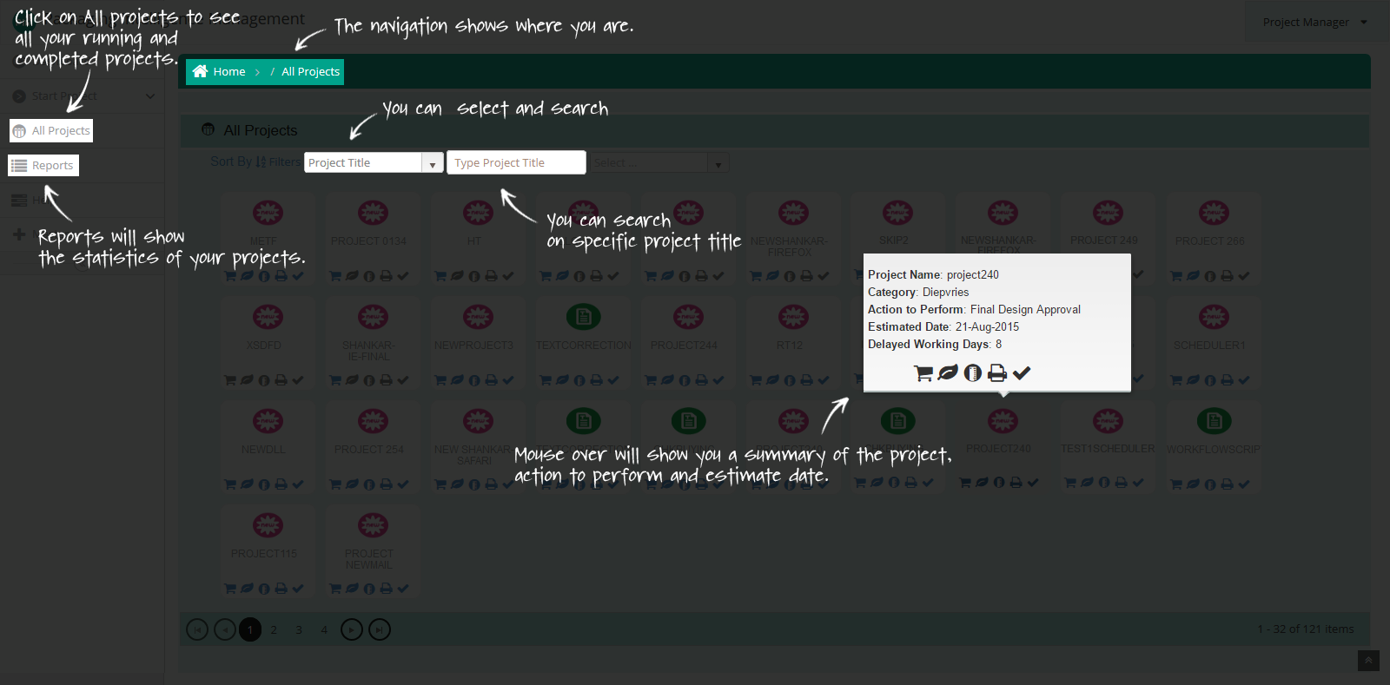Open the RT12 project card

tap(793, 343)
